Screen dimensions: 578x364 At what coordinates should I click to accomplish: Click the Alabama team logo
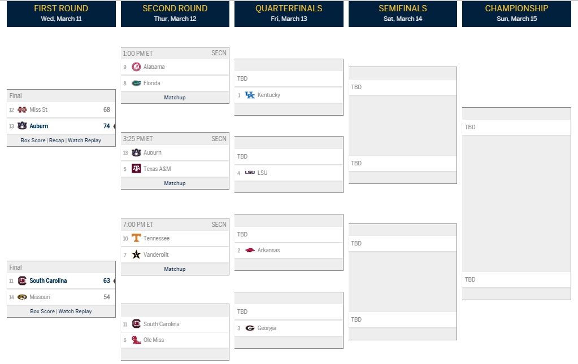(x=136, y=67)
